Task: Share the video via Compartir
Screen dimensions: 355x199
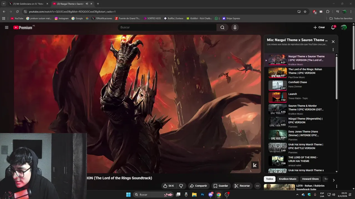Action: coord(198,186)
